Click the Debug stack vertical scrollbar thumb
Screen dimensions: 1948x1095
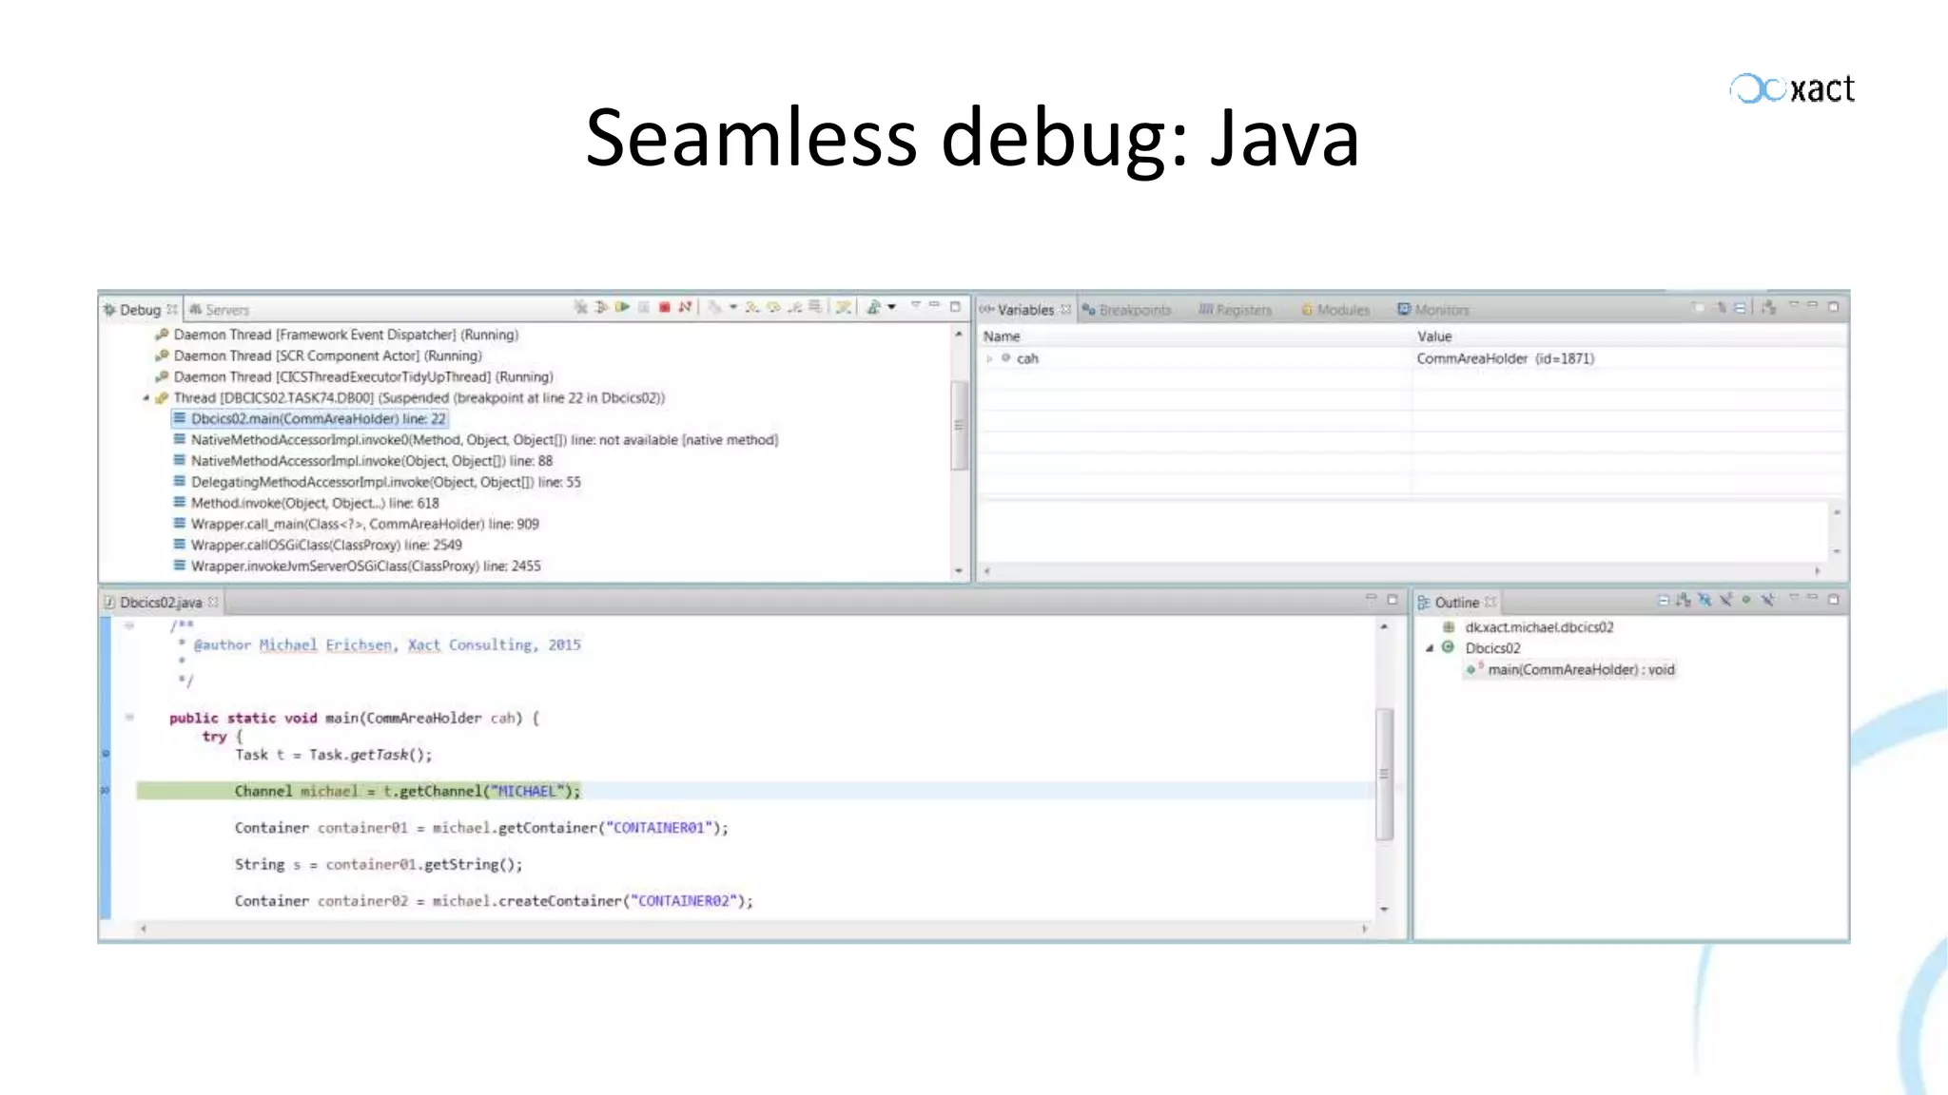(959, 425)
